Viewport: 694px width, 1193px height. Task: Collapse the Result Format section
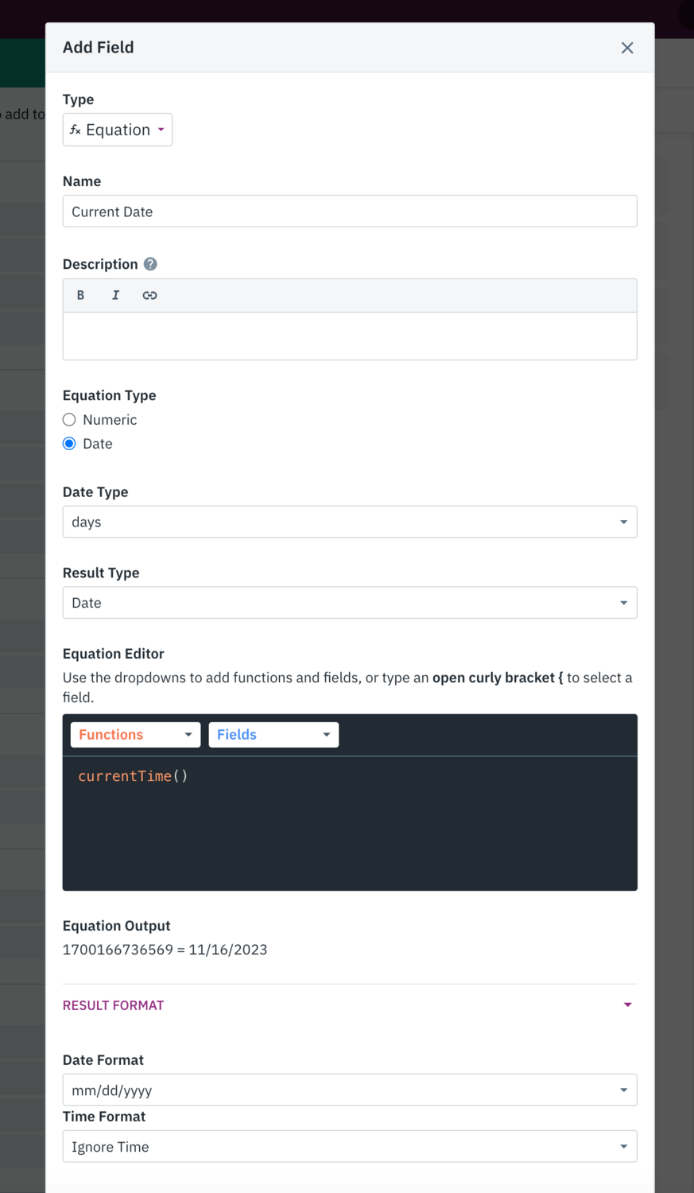click(114, 1005)
